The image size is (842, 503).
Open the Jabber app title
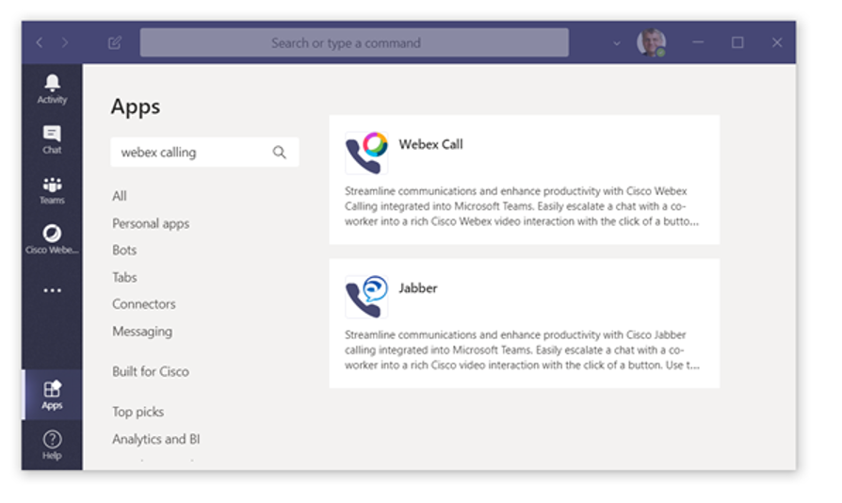point(418,288)
